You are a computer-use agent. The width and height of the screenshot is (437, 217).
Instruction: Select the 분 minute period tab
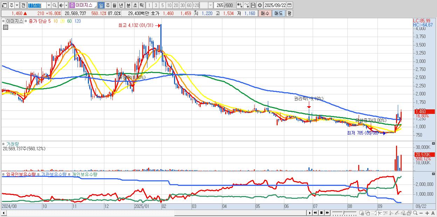coord(128,5)
